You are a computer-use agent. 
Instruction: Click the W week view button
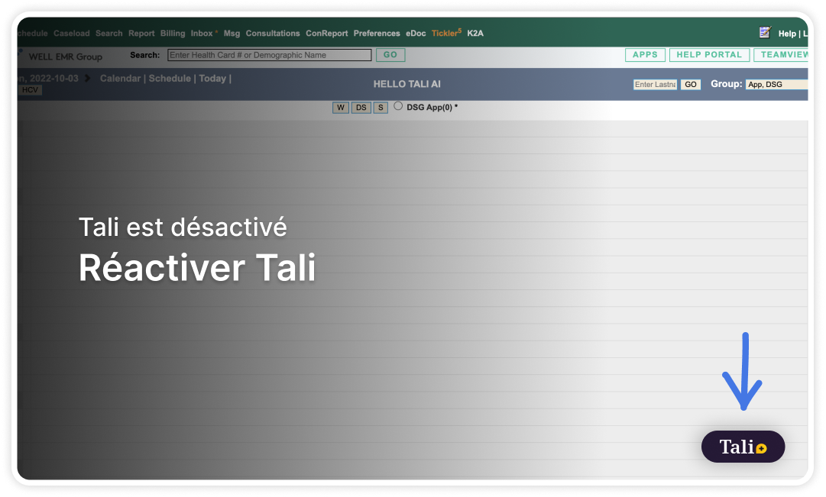[x=341, y=108]
